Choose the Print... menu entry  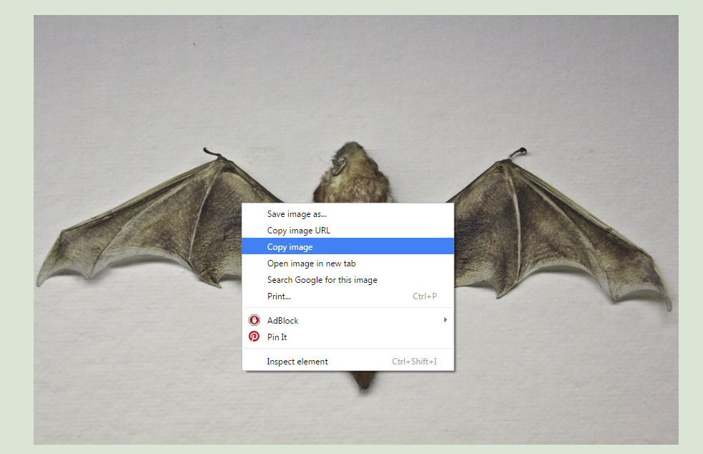pos(348,296)
